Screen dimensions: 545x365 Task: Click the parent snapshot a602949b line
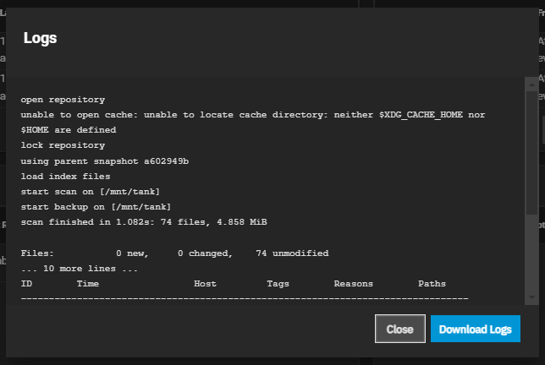[104, 161]
